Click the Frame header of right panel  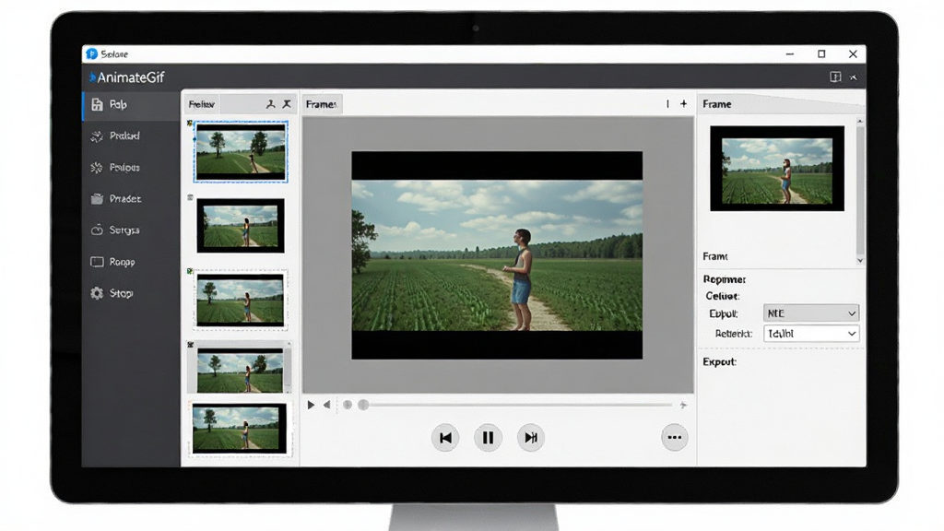point(717,104)
